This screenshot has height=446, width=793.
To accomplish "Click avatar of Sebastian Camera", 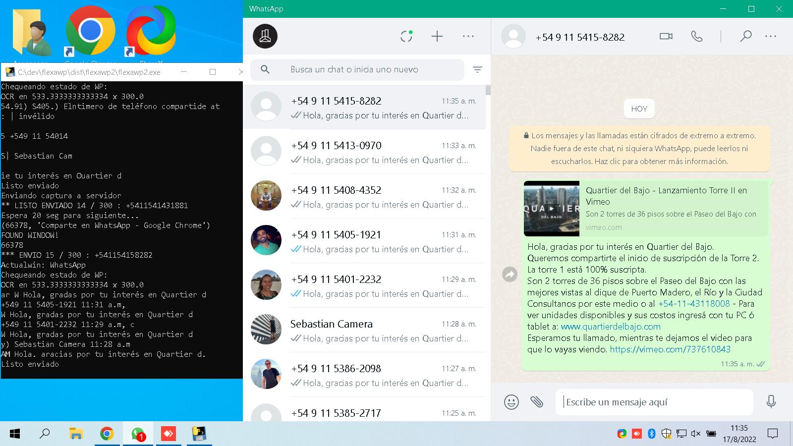I will [x=266, y=329].
